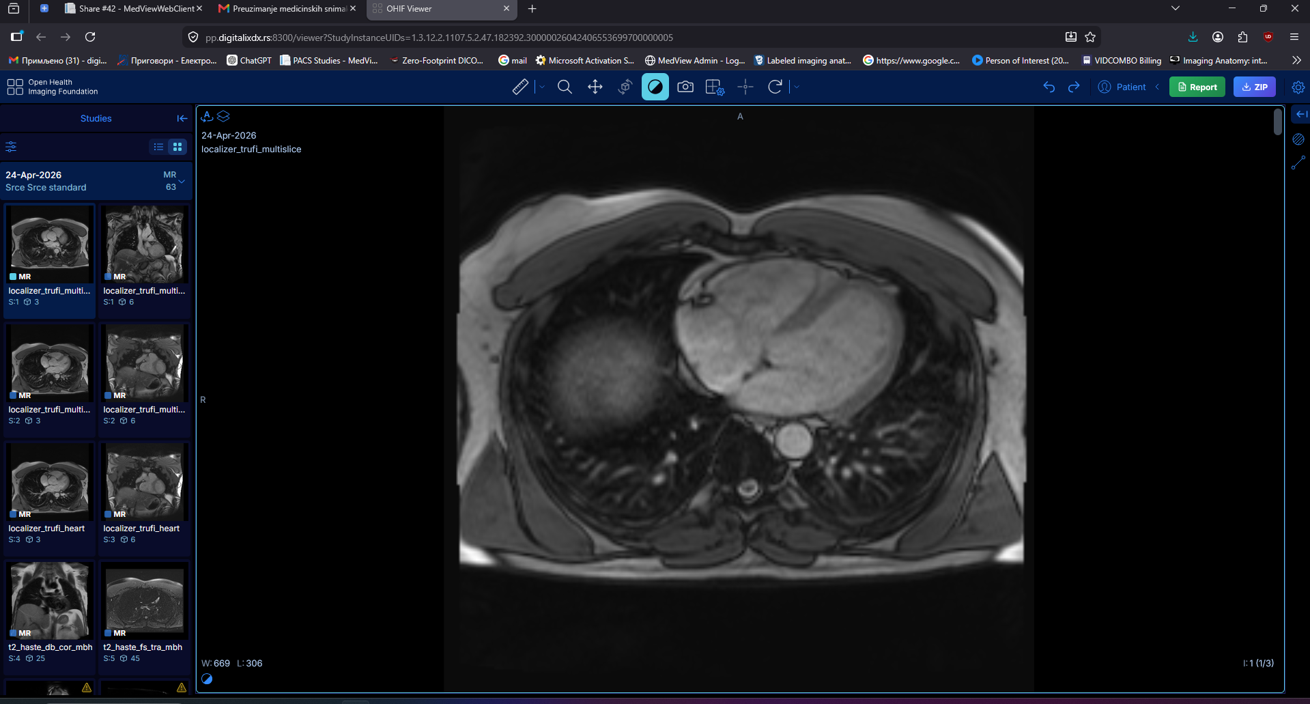Click the viewport layers icon top-left
The width and height of the screenshot is (1310, 704).
coord(223,116)
